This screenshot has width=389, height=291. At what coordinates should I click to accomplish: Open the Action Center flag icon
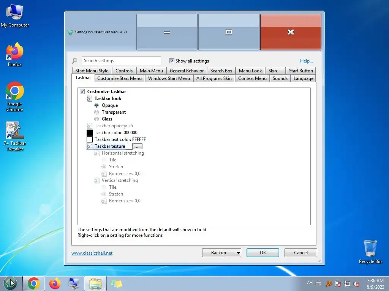point(338,283)
